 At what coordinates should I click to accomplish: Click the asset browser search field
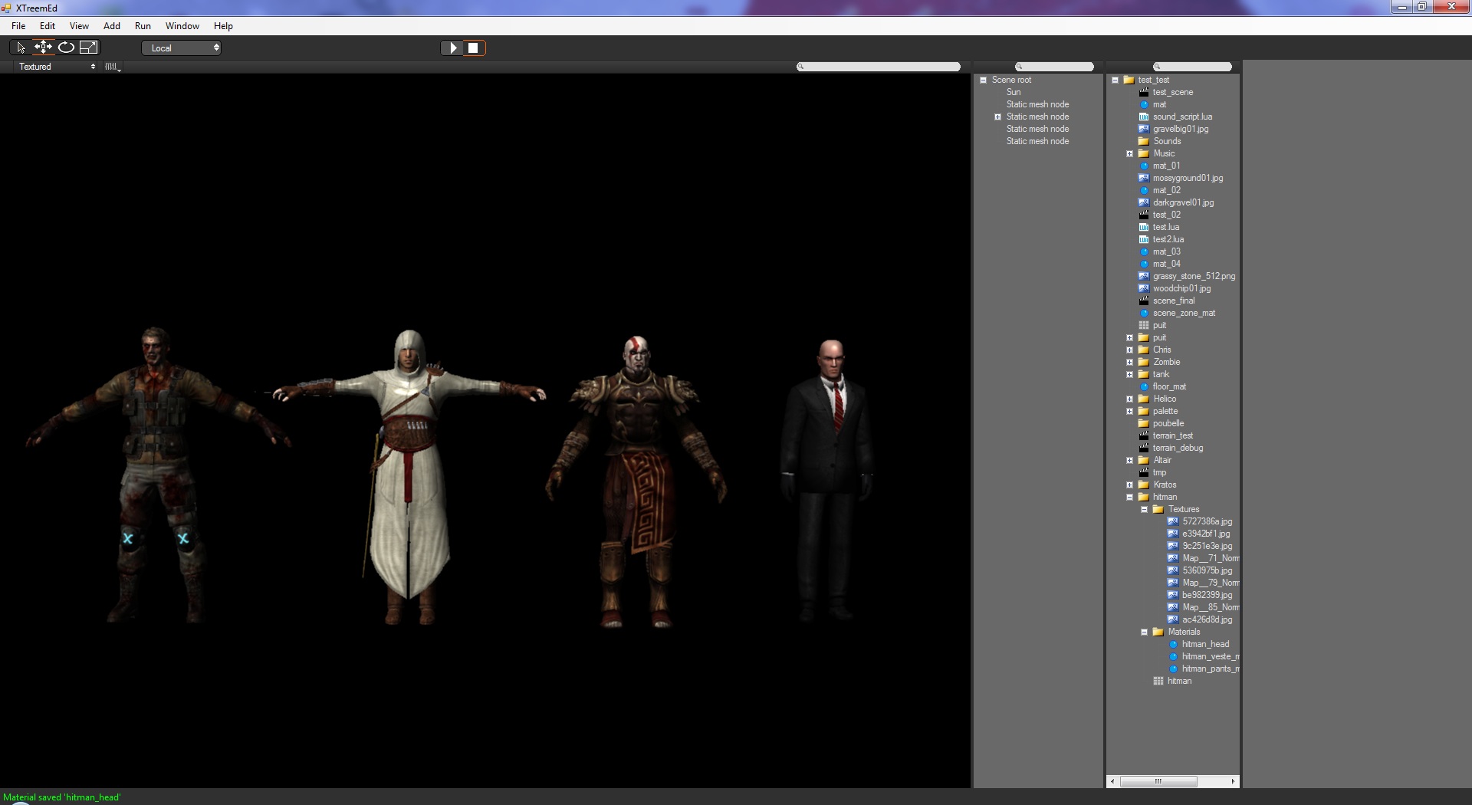[x=1192, y=67]
